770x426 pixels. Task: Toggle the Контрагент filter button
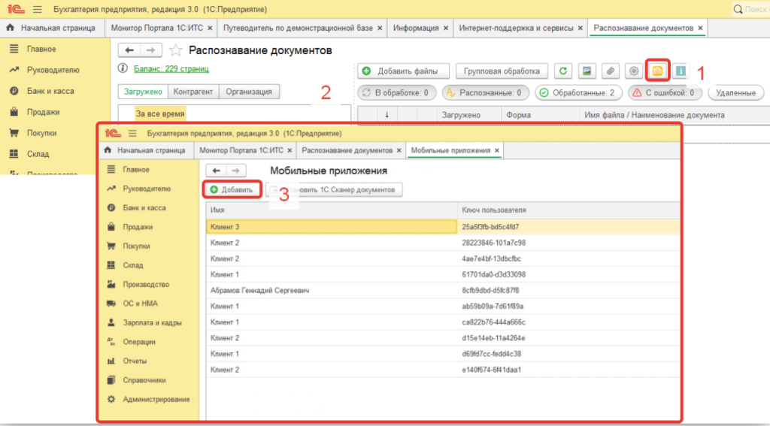193,92
